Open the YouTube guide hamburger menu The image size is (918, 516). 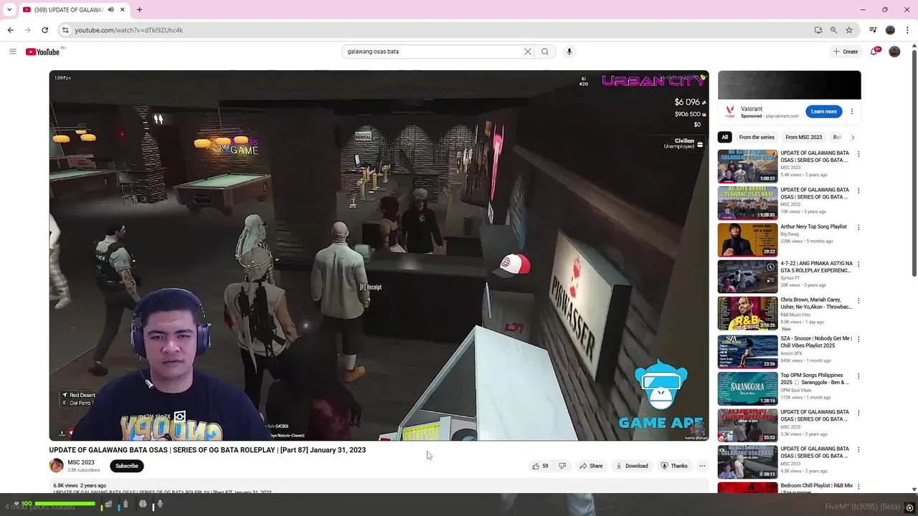click(x=12, y=52)
